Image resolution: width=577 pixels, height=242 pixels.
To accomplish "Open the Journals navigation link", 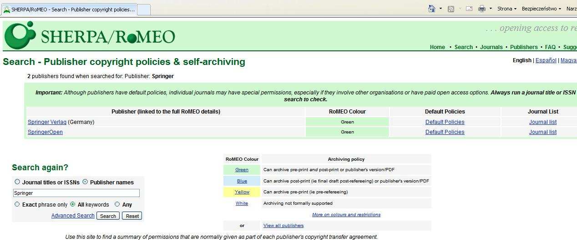I will [491, 47].
